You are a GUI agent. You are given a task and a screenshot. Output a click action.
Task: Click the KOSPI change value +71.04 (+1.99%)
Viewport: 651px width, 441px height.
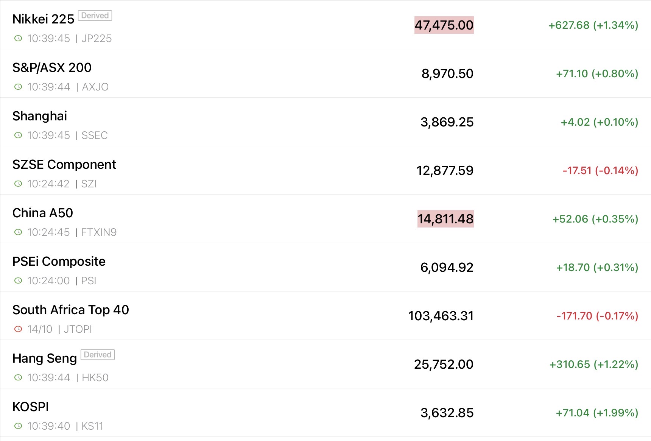tap(597, 413)
